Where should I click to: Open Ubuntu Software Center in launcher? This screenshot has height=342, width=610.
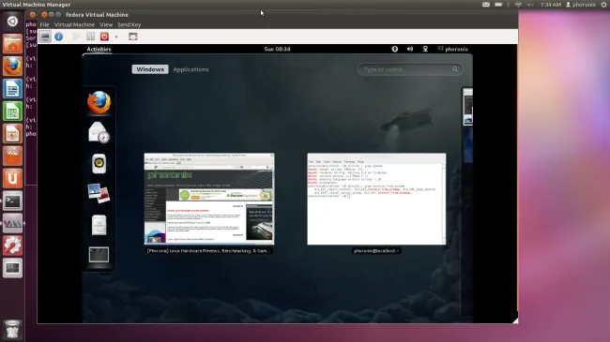[12, 156]
